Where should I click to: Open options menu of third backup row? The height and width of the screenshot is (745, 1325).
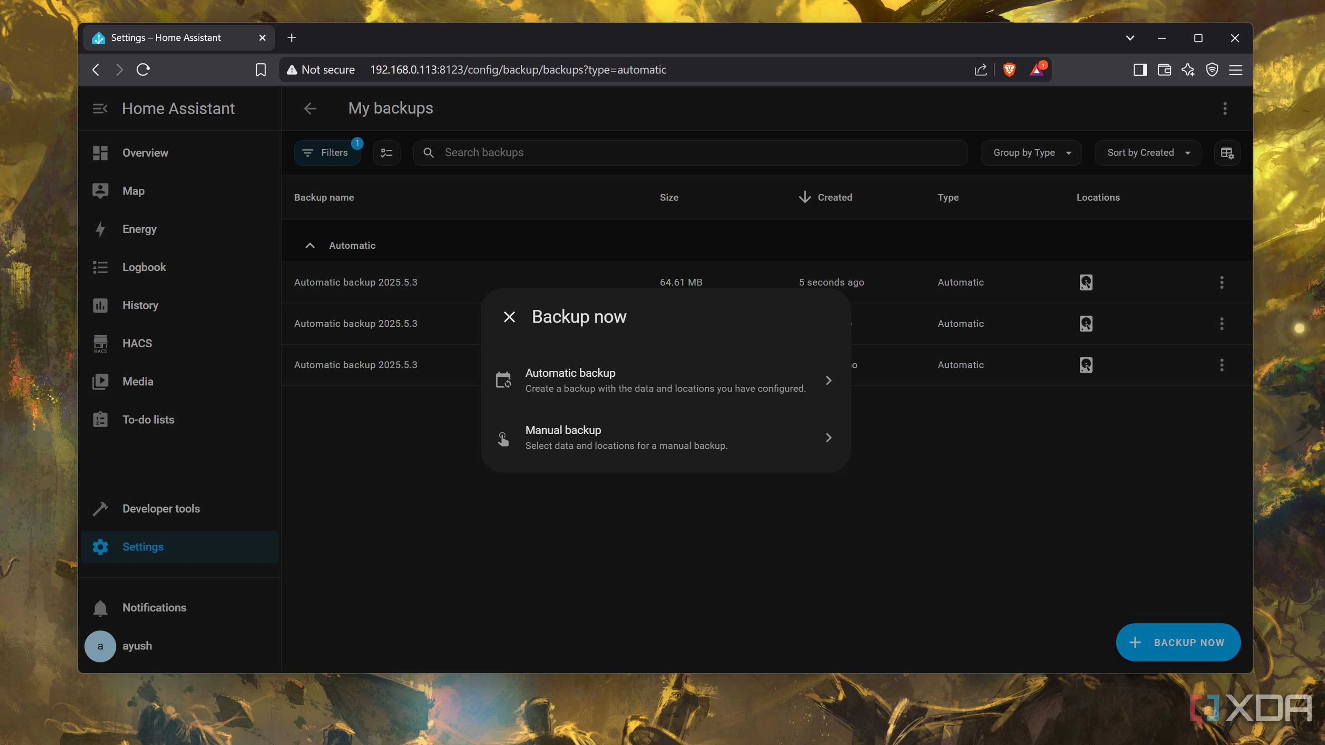pyautogui.click(x=1221, y=365)
